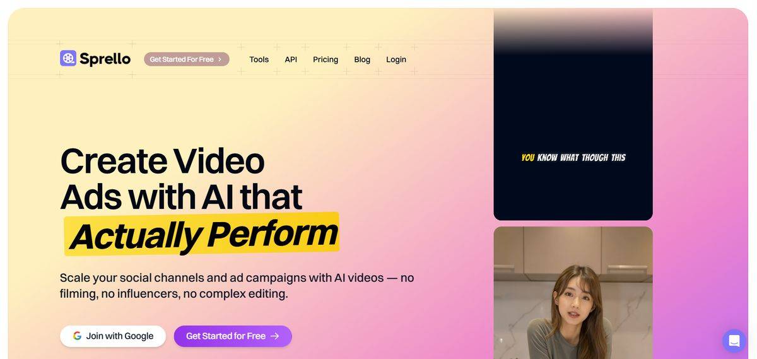Click the Google G icon
Image resolution: width=757 pixels, height=359 pixels.
pyautogui.click(x=77, y=336)
